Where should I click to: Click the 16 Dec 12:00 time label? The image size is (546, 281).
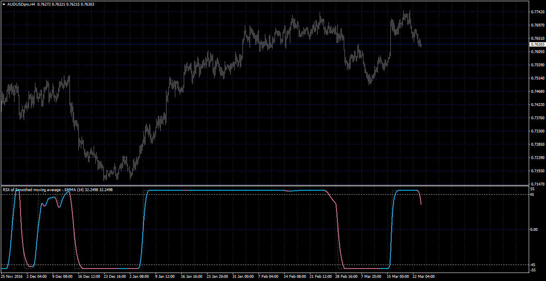[89, 277]
